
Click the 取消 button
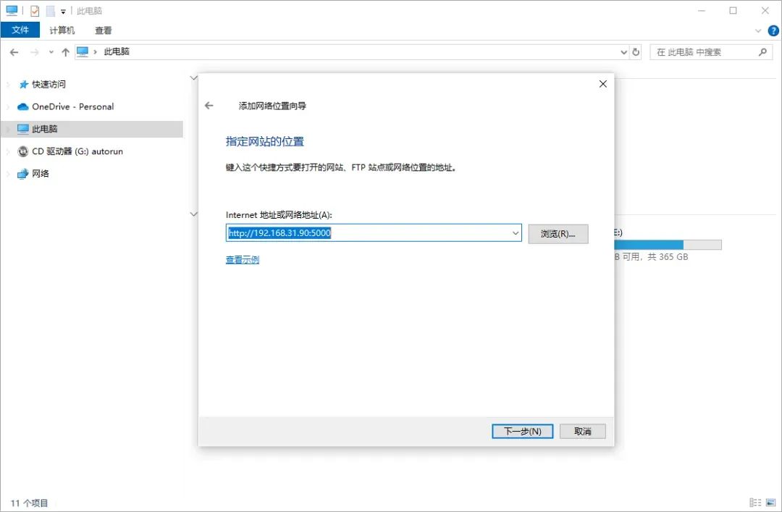coord(582,431)
